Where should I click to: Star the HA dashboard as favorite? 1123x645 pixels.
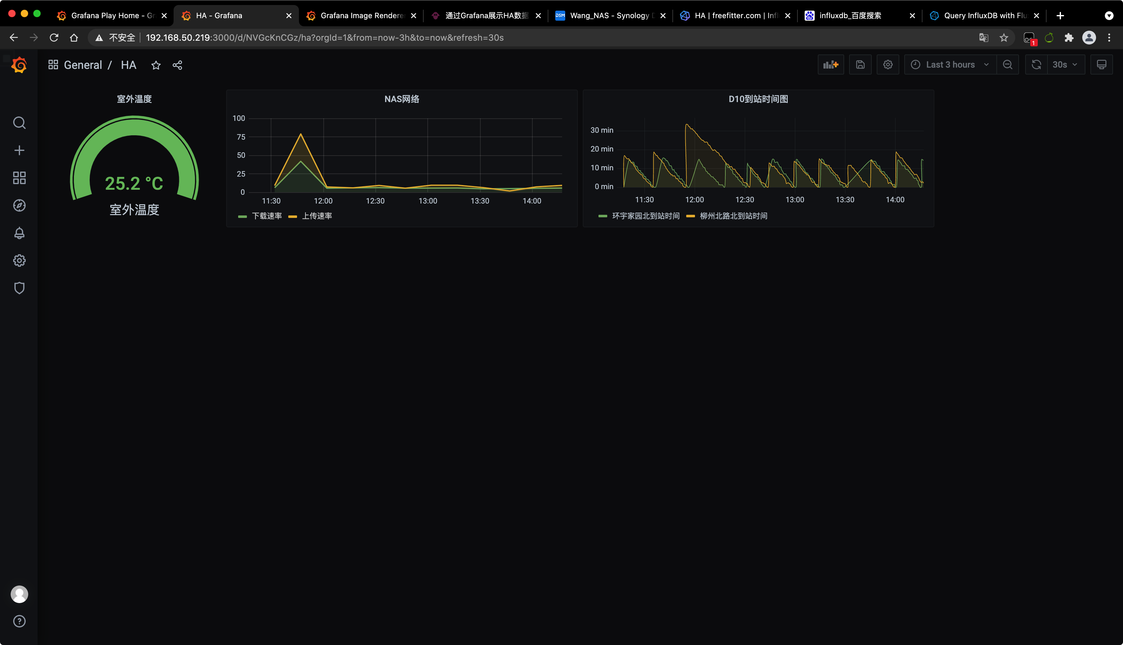pyautogui.click(x=156, y=65)
